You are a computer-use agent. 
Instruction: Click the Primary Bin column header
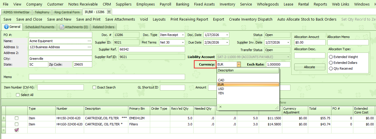pos(139,110)
